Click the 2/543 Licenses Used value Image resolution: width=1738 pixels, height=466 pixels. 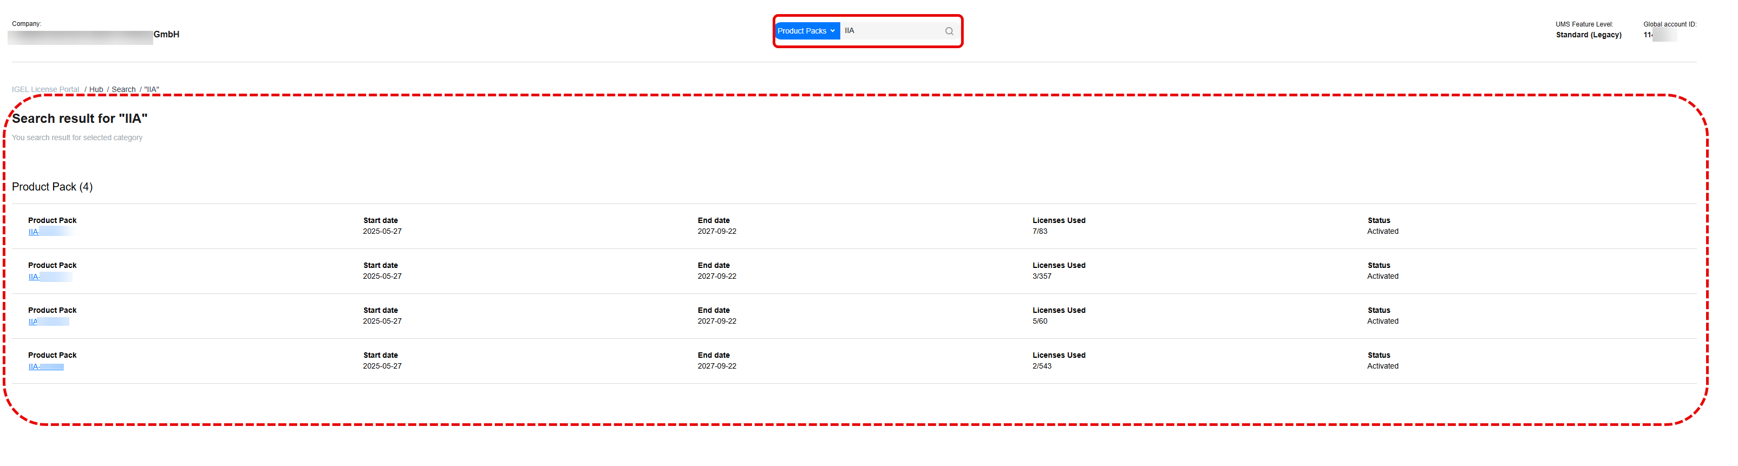(1042, 366)
